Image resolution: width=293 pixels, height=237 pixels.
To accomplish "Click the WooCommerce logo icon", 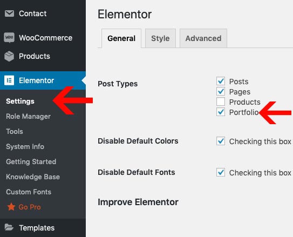I will 9,38.
